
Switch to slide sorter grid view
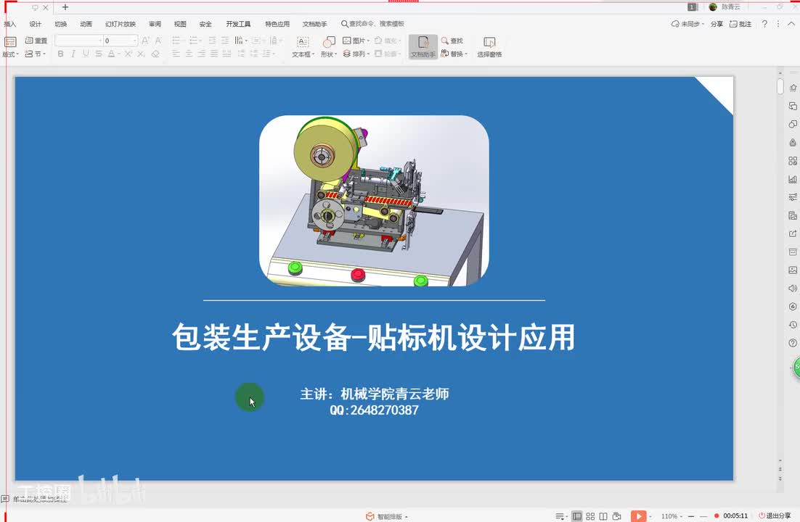click(590, 516)
